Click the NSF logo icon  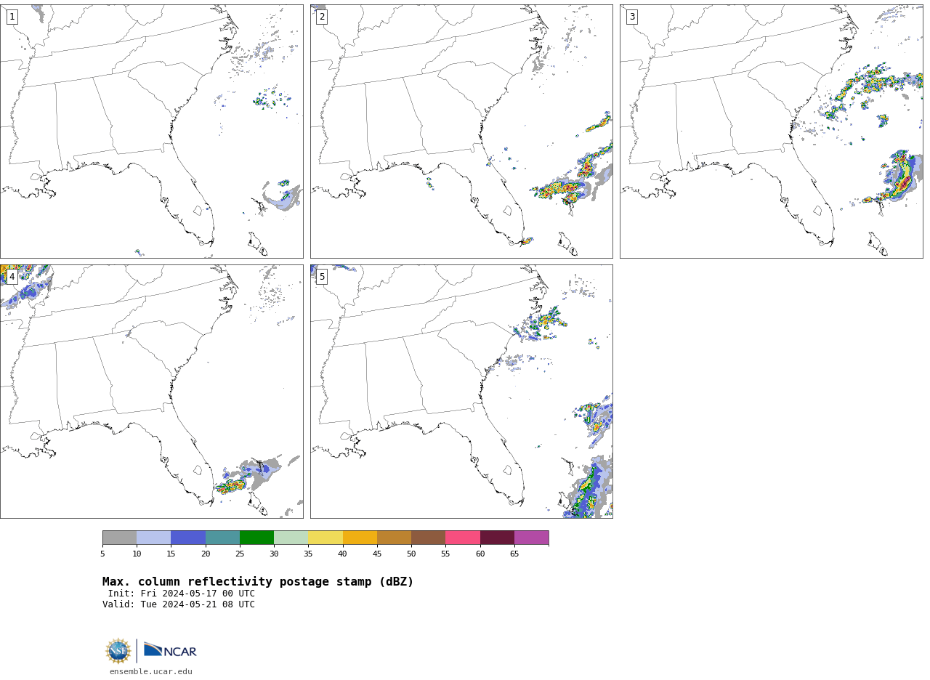[118, 650]
